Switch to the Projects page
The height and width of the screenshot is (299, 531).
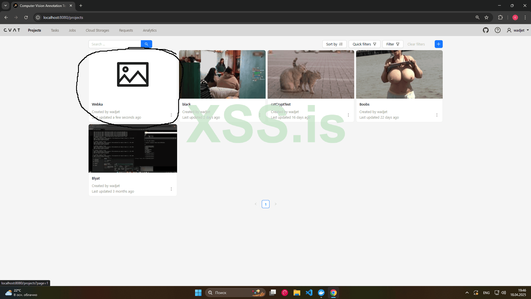click(34, 30)
